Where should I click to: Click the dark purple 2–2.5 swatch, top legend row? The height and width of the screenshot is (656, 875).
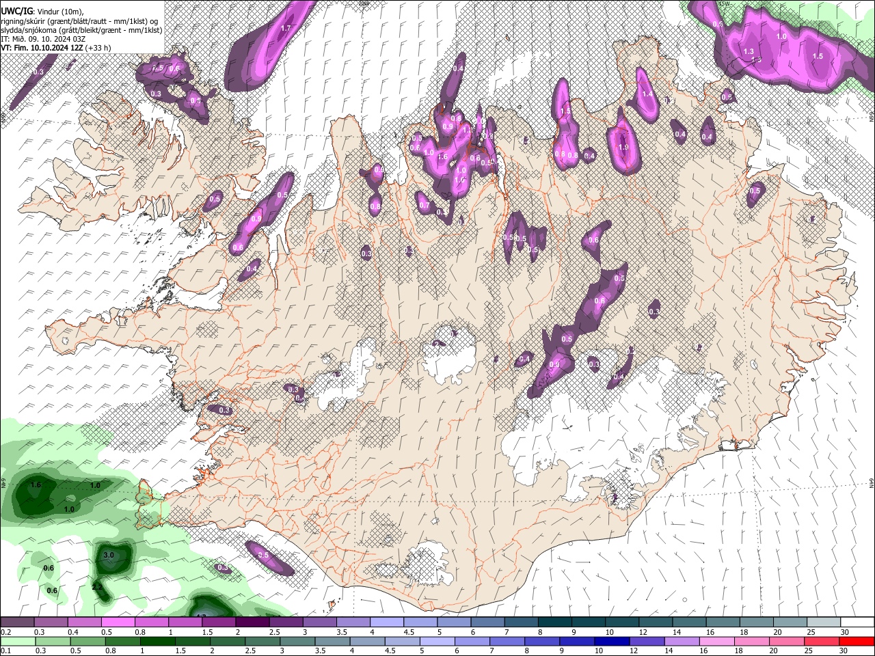[x=252, y=623]
